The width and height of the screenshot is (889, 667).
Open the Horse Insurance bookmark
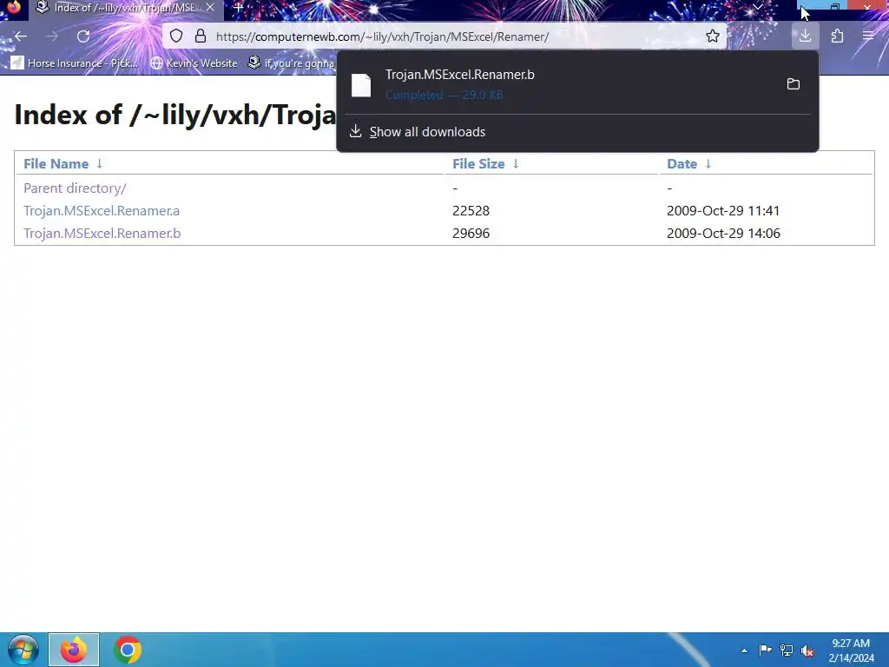pyautogui.click(x=75, y=63)
